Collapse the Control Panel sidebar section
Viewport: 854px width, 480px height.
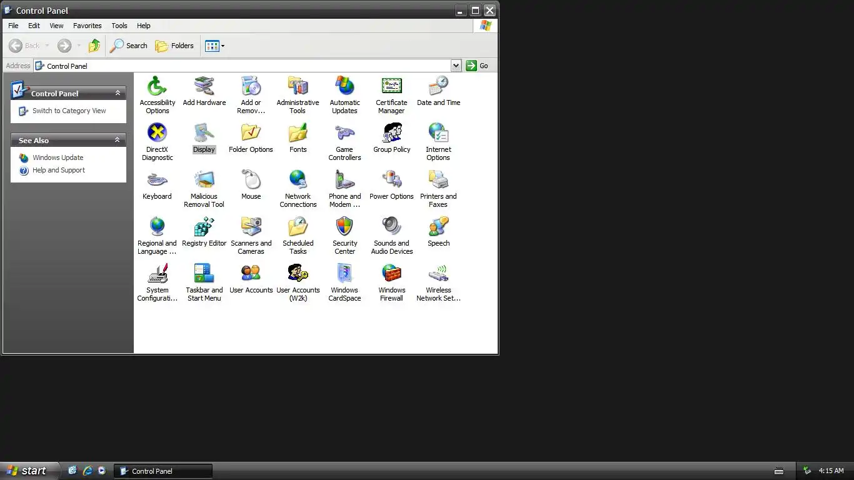[x=118, y=93]
